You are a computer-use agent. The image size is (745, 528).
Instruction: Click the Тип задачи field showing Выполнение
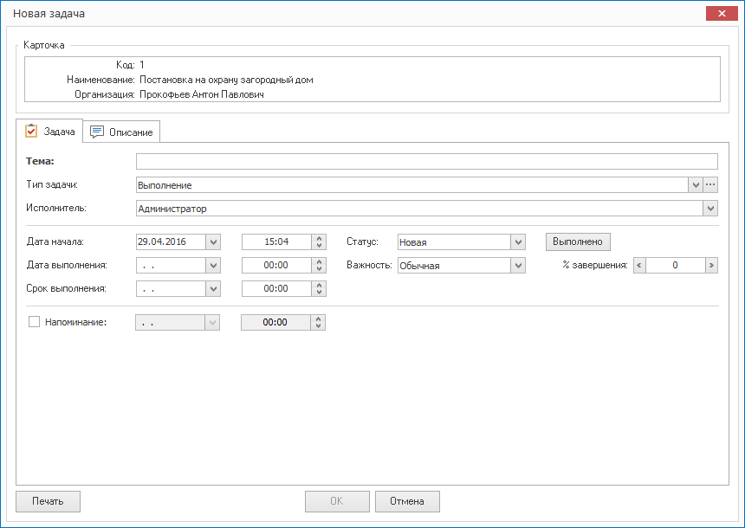pyautogui.click(x=412, y=185)
